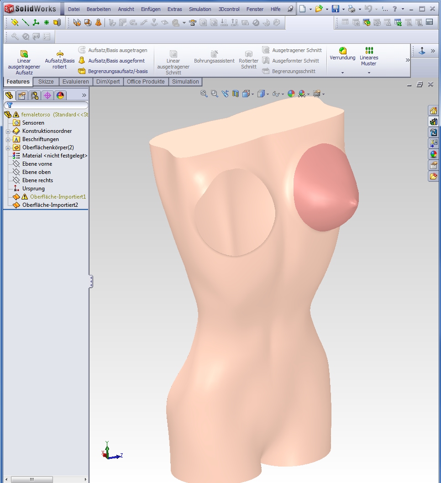The height and width of the screenshot is (483, 441).
Task: Expand the Konstruktionsordner tree node
Action: tap(8, 131)
